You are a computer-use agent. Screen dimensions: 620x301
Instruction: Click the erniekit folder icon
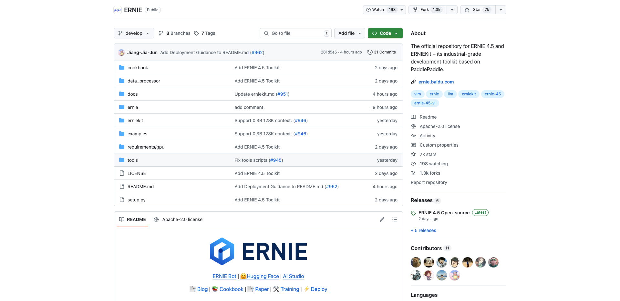[x=122, y=121]
